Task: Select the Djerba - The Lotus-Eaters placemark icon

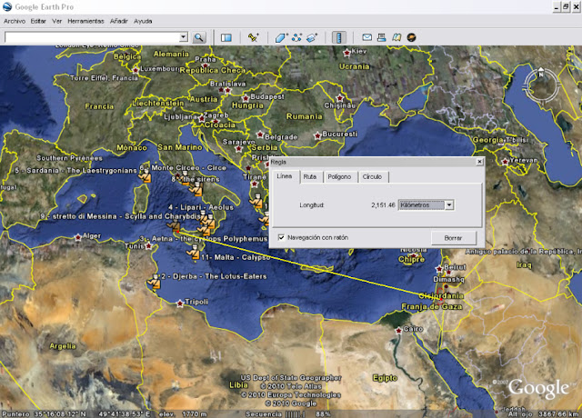Action: 155,282
